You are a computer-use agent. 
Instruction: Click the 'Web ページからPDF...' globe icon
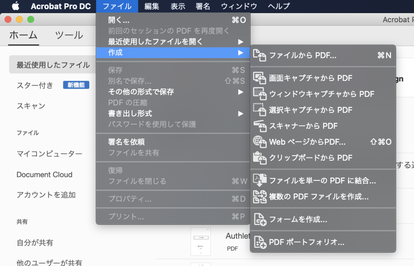pyautogui.click(x=260, y=142)
